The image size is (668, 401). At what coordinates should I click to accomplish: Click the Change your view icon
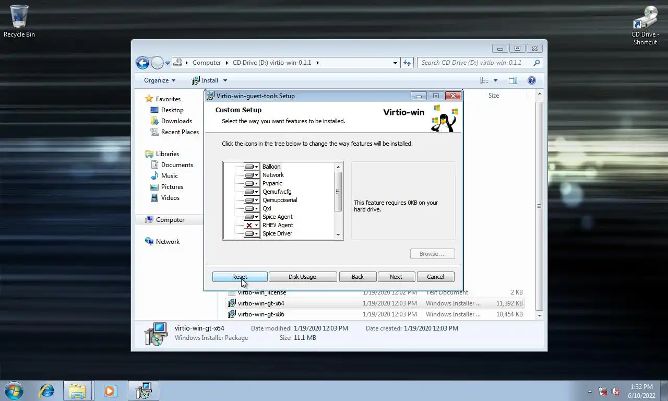tap(484, 80)
